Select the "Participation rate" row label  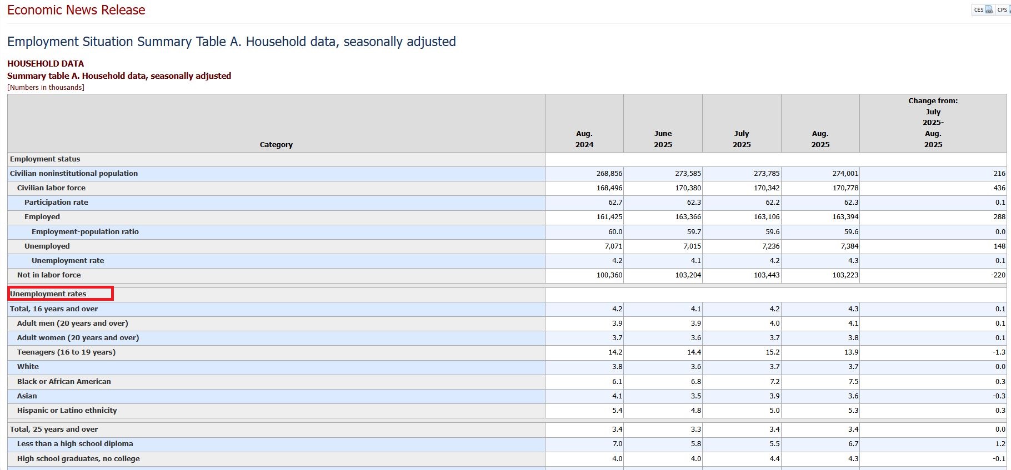pos(56,203)
